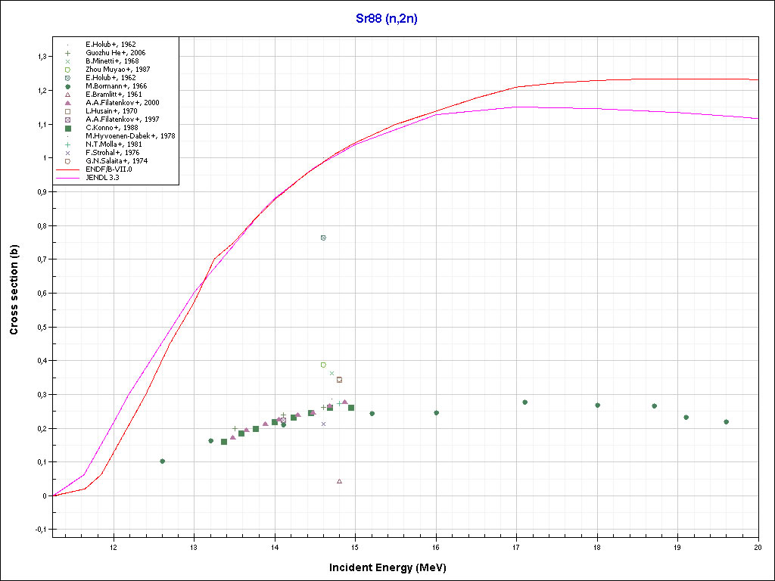The image size is (775, 581).
Task: Click the 'Sr88 (n,2n)' chart title
Action: point(387,19)
